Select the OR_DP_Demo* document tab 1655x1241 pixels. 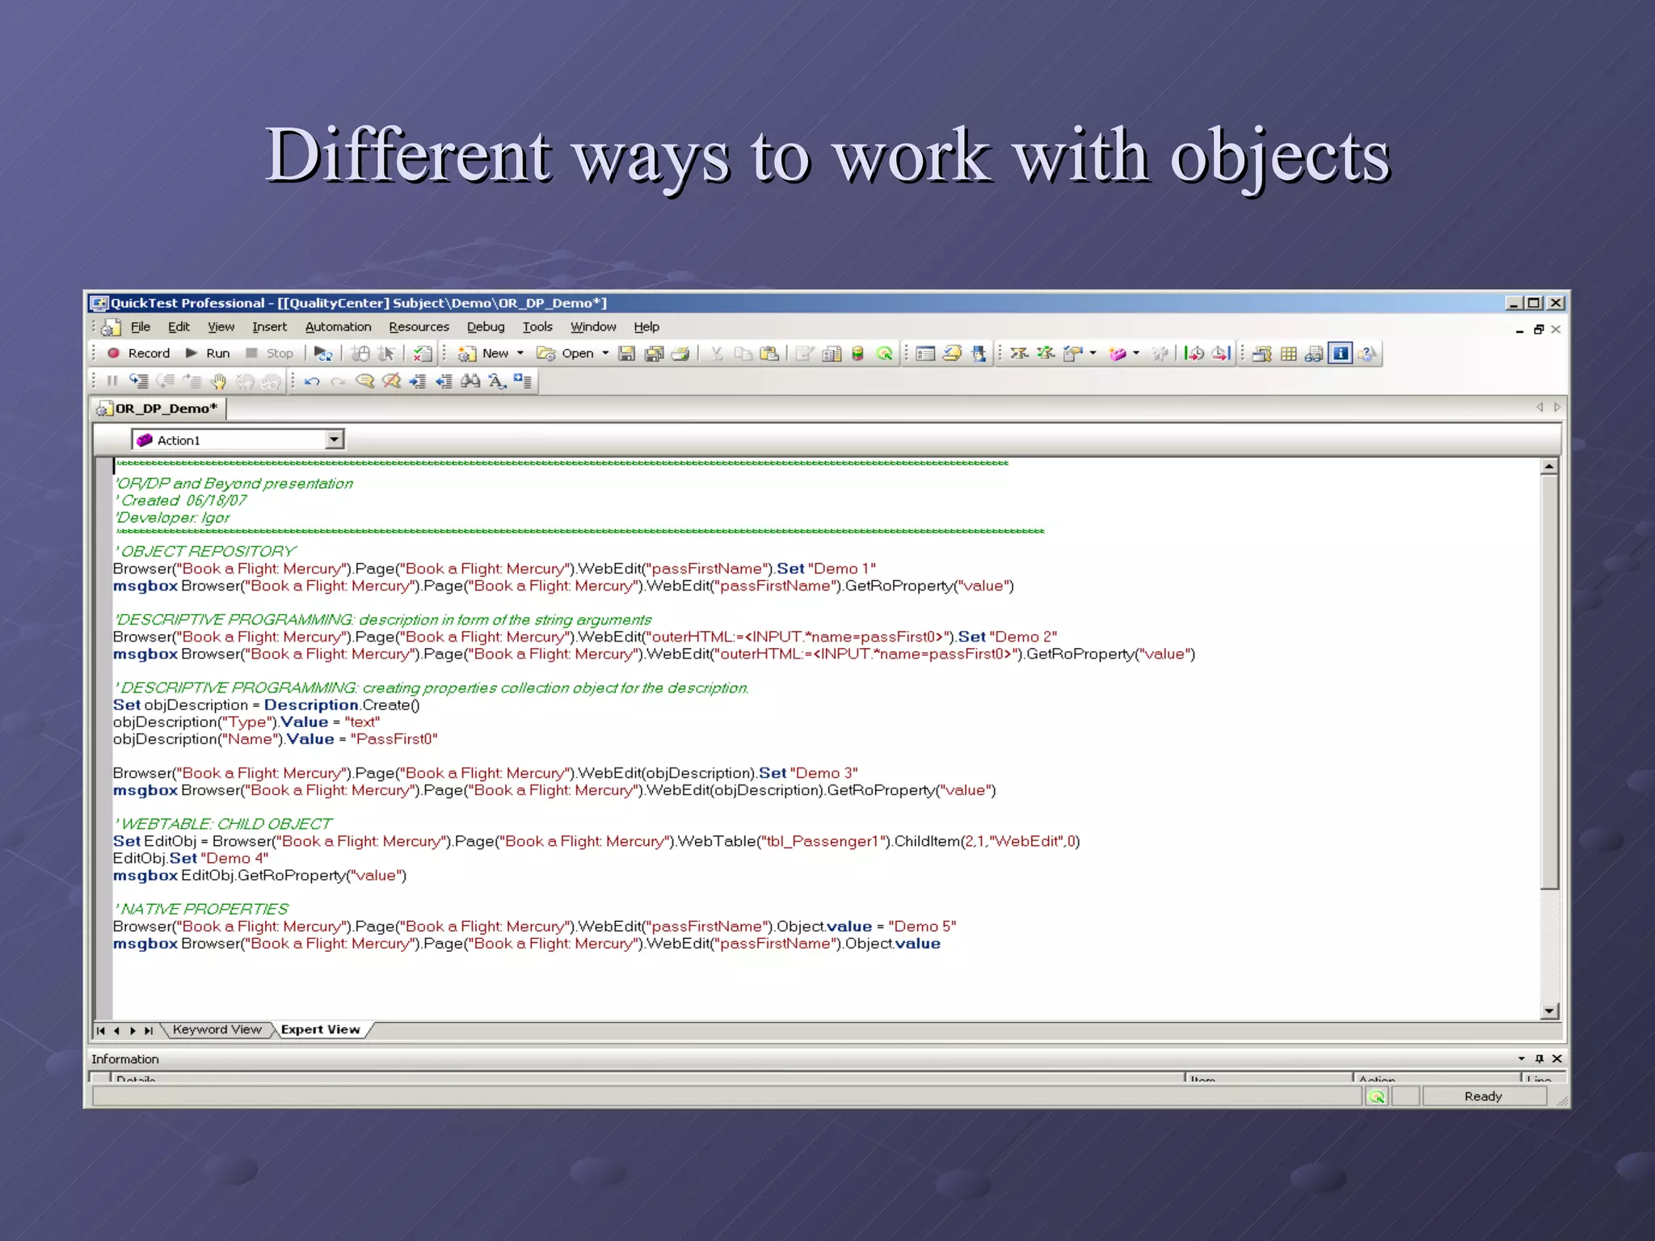(158, 408)
